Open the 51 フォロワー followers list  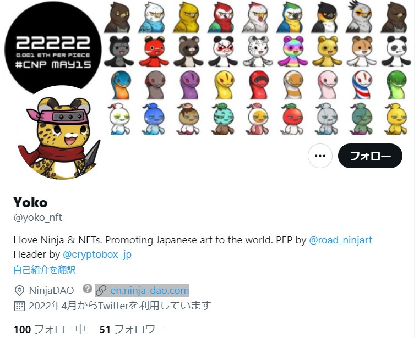pyautogui.click(x=132, y=329)
